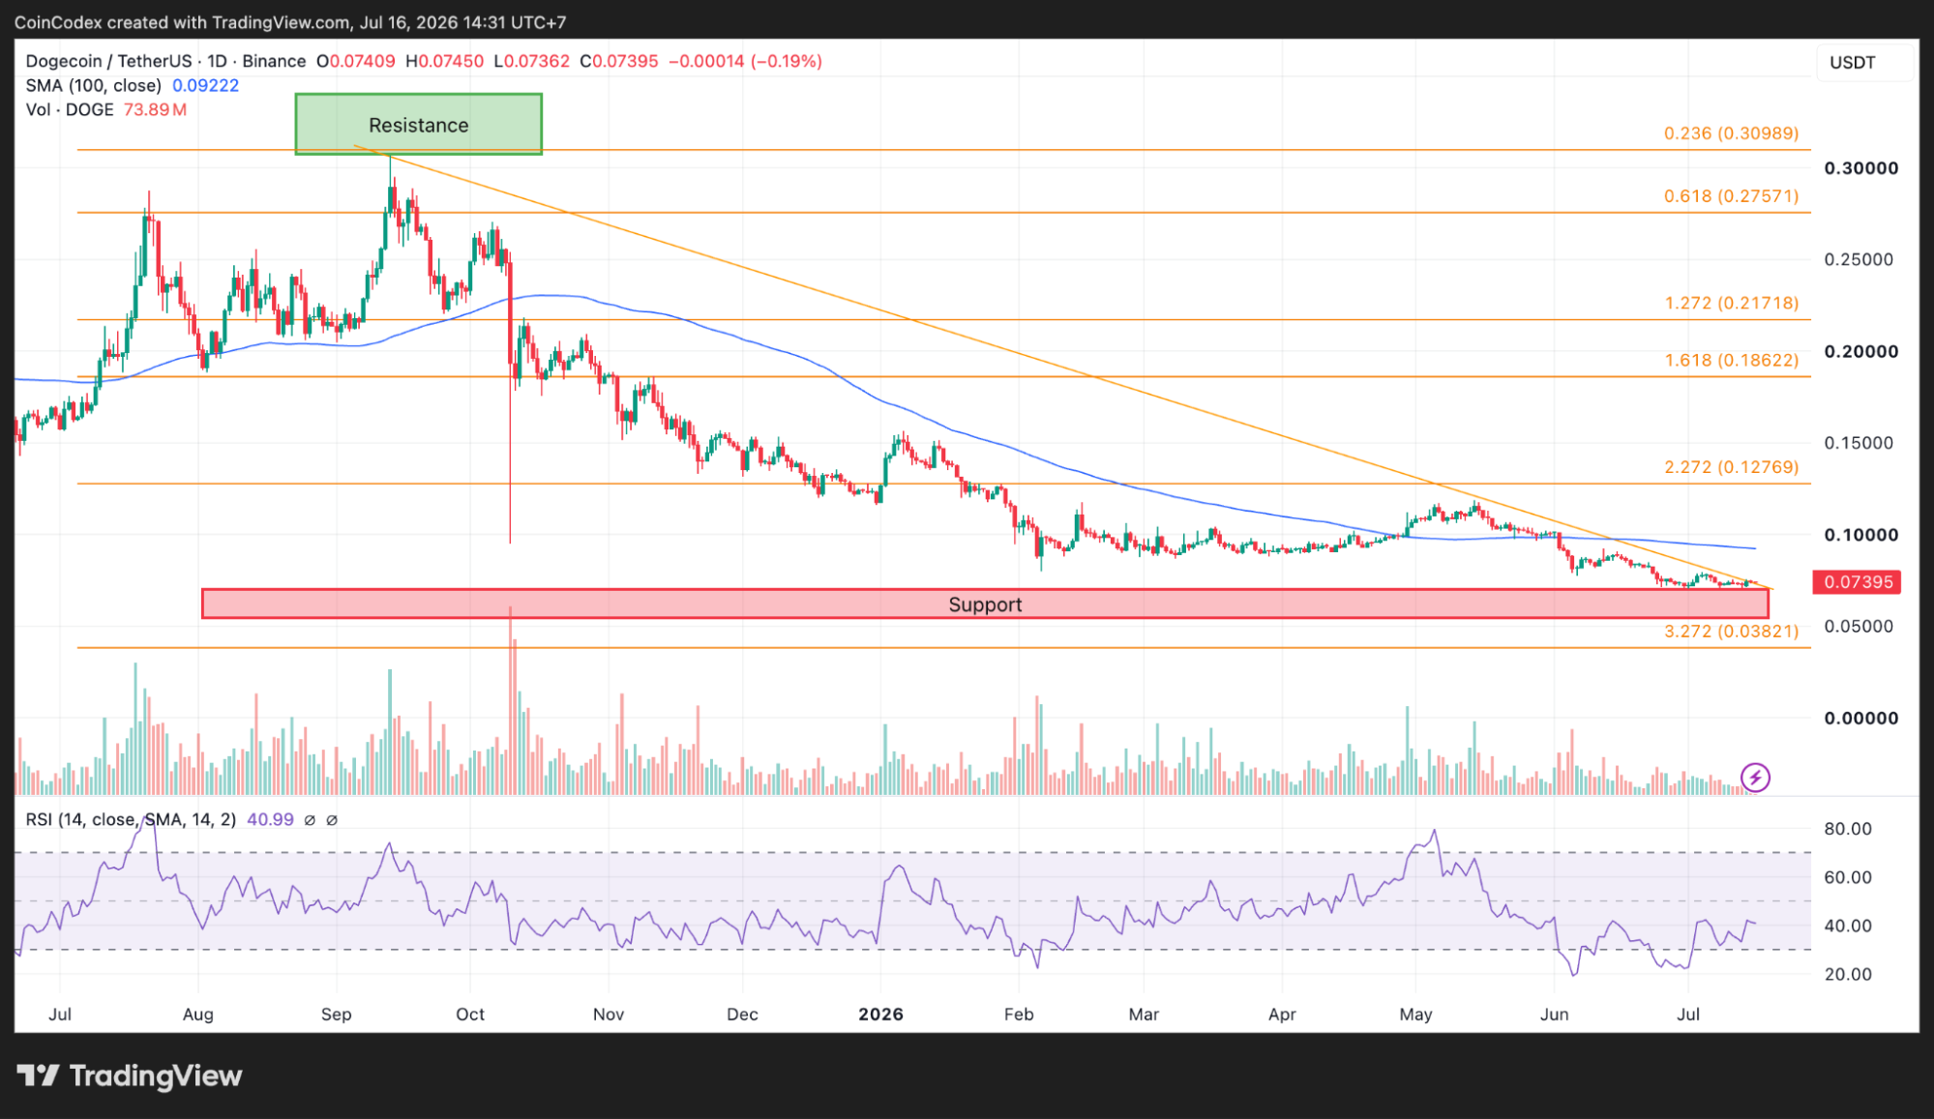Click Fib label 0.618 (0.27571)
The width and height of the screenshot is (1934, 1119).
pyautogui.click(x=1731, y=196)
